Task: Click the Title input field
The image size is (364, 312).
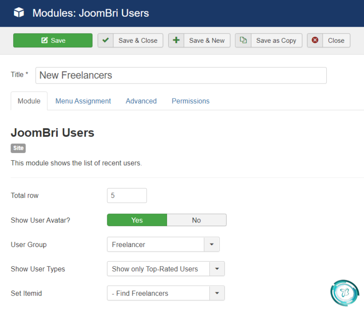Action: click(181, 75)
